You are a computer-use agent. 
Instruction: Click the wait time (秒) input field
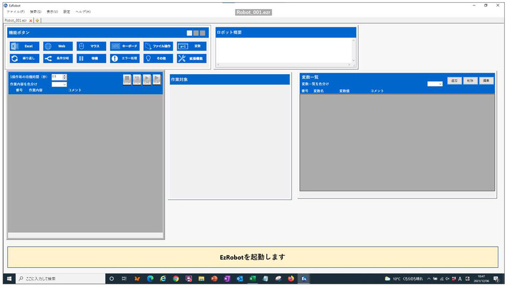click(x=57, y=77)
